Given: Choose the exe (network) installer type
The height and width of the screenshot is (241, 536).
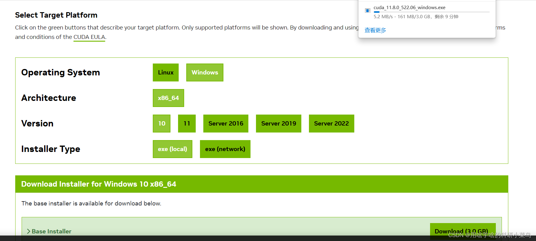Looking at the screenshot, I should pyautogui.click(x=225, y=149).
